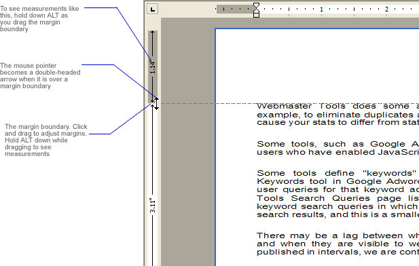Click the line "users who have enabled JavaScri"
The height and width of the screenshot is (266, 419).
click(x=338, y=152)
